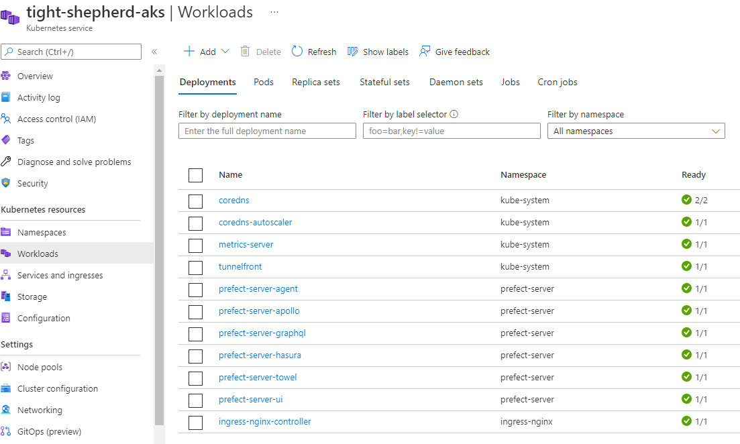
Task: Check the prefect-server-agent row checkbox
Action: pos(195,290)
